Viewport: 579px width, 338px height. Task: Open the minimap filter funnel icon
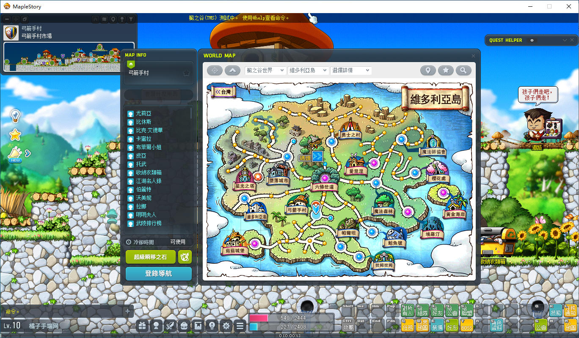pyautogui.click(x=131, y=19)
